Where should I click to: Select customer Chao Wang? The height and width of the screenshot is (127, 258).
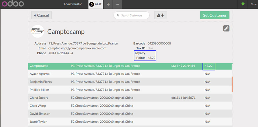coord(130,106)
